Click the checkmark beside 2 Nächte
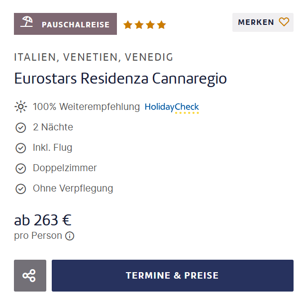This screenshot has height=302, width=305. tap(21, 127)
